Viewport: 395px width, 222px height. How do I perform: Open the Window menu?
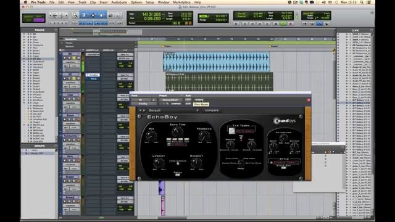click(x=164, y=2)
